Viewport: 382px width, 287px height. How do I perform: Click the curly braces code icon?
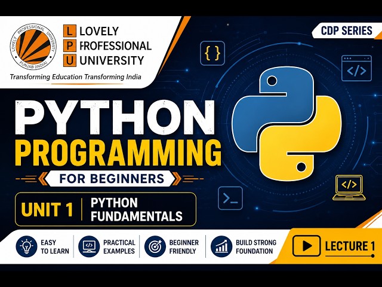click(x=212, y=53)
